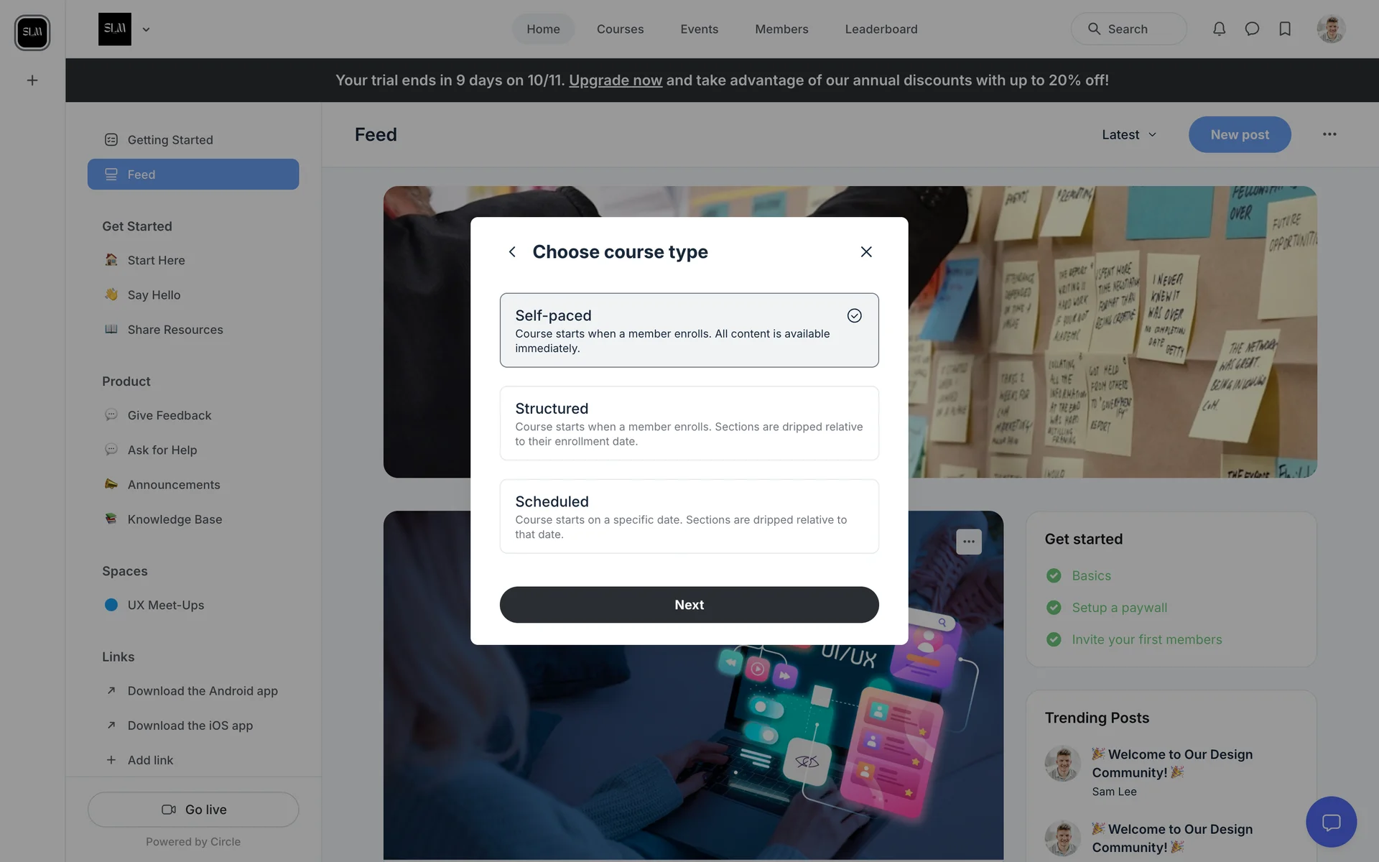Open the feed three-dot options menu

click(1329, 134)
